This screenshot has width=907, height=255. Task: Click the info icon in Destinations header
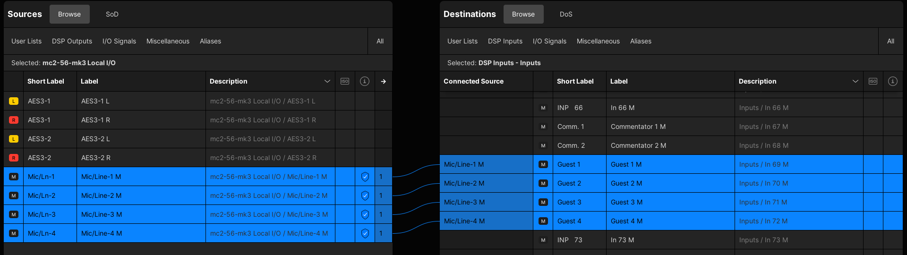[x=892, y=81]
